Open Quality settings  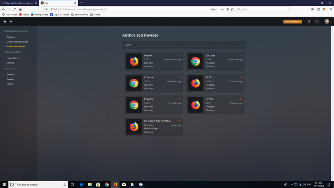(x=10, y=79)
